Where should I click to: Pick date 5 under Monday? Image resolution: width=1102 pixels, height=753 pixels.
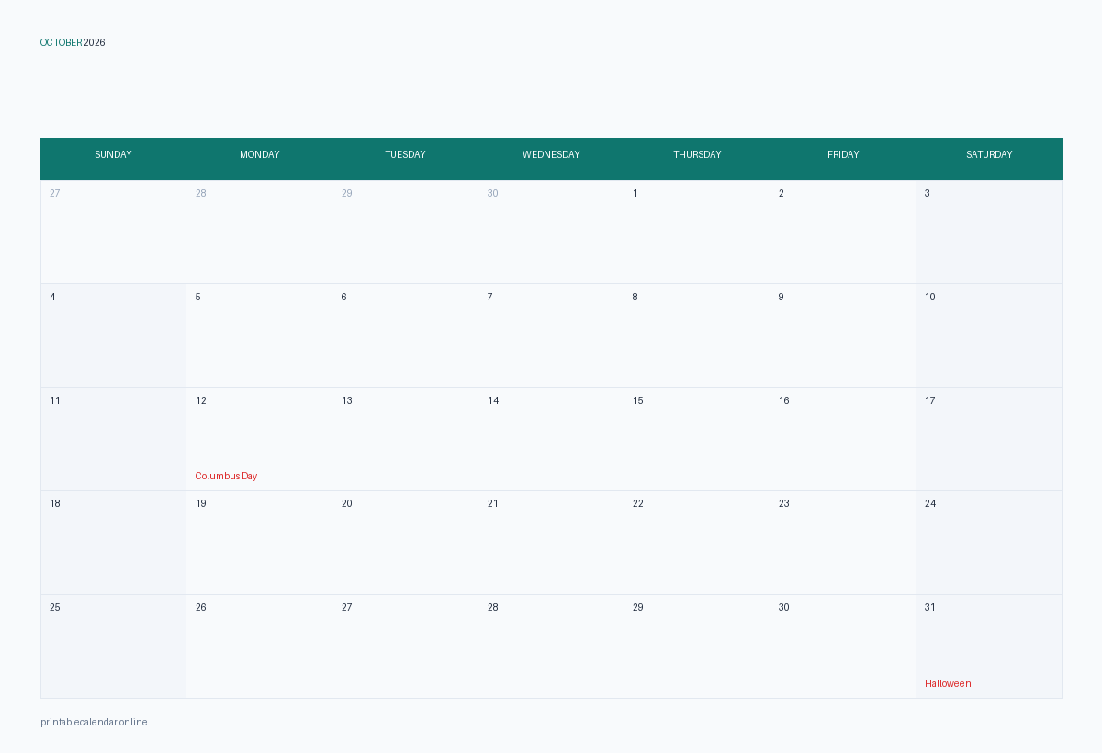click(x=198, y=297)
